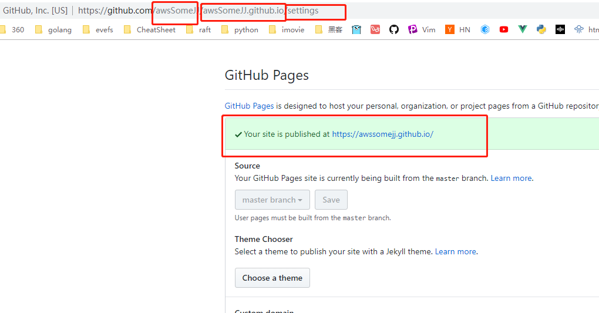Open the 360 bookmarks folder
This screenshot has height=313, width=599.
coord(12,30)
